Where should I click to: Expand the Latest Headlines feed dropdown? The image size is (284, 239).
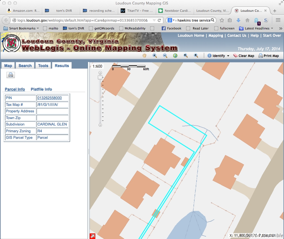pos(272,28)
